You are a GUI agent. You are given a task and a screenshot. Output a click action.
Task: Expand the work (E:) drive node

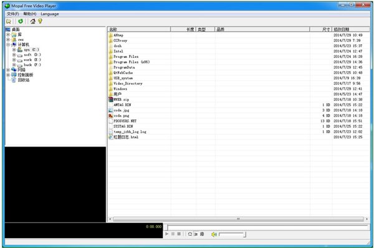pyautogui.click(x=14, y=60)
